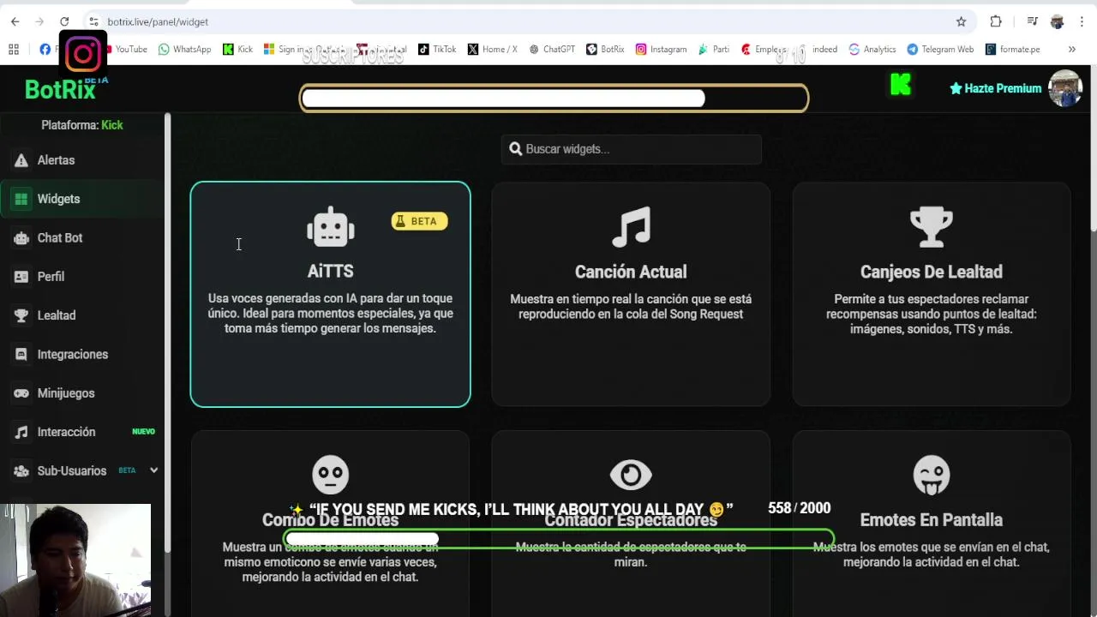This screenshot has height=617, width=1097.
Task: Click the Plataforma: Kick label
Action: tap(82, 125)
